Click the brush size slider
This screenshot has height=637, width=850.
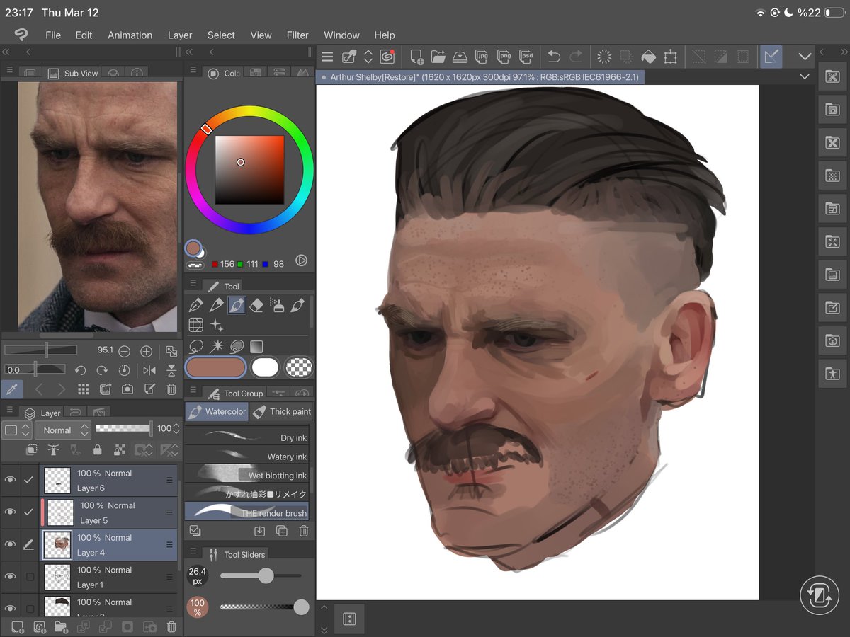tap(261, 575)
